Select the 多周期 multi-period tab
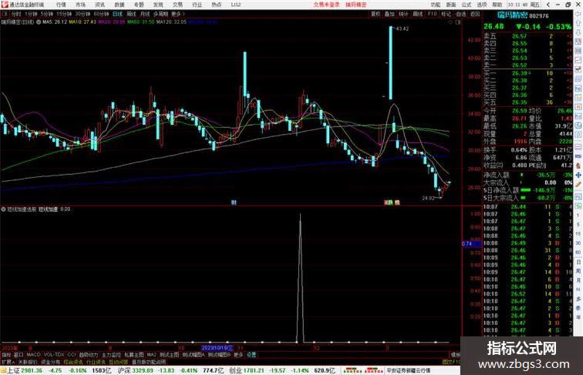583x375 pixels. click(160, 14)
